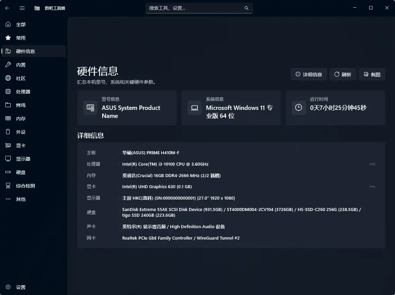The image size is (395, 295).
Task: Open 其他 in the sidebar
Action: coord(34,199)
